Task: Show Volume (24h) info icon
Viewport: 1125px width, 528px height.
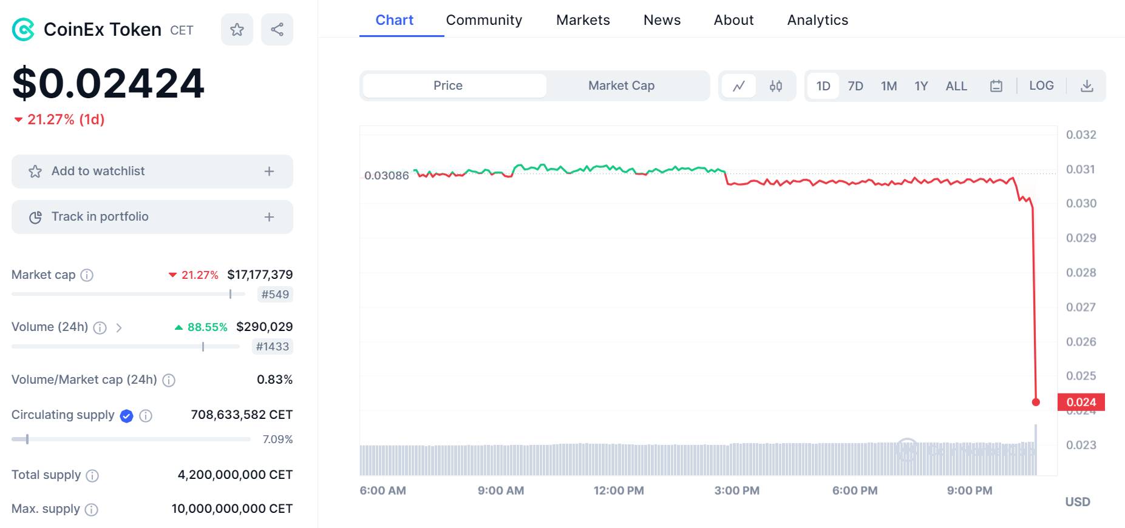Action: pyautogui.click(x=100, y=328)
